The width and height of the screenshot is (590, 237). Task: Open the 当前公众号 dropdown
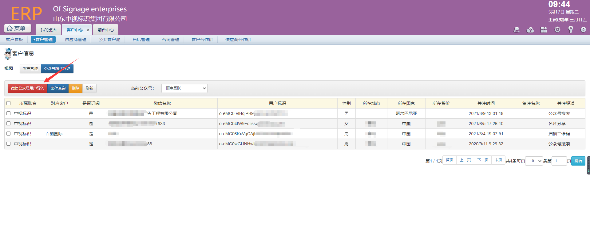coord(184,88)
